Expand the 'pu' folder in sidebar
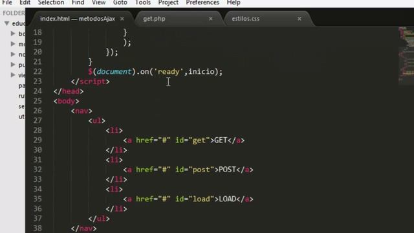 13,65
